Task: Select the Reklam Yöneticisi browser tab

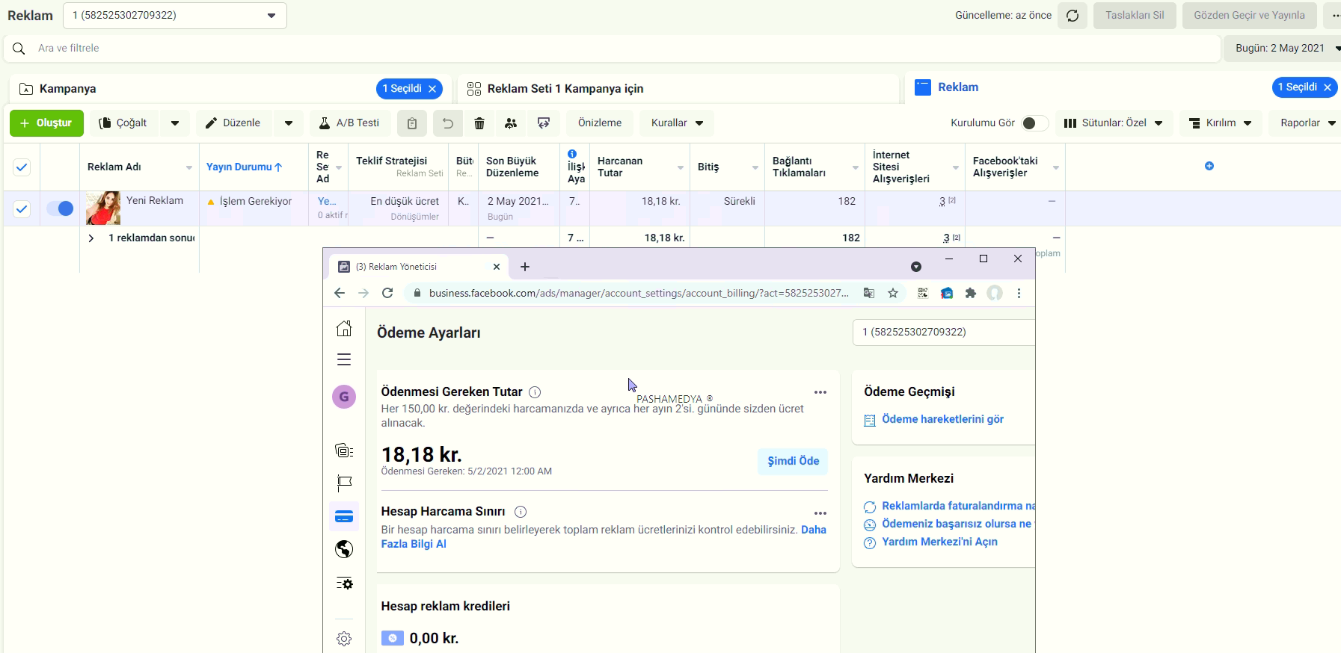Action: (x=419, y=267)
